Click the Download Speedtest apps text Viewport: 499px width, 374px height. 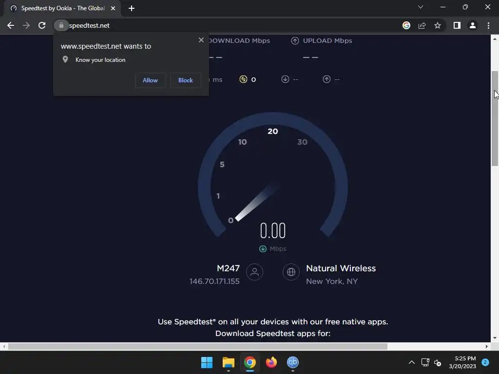click(273, 333)
